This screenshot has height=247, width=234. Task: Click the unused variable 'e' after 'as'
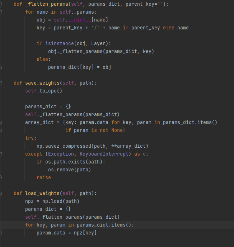144,154
